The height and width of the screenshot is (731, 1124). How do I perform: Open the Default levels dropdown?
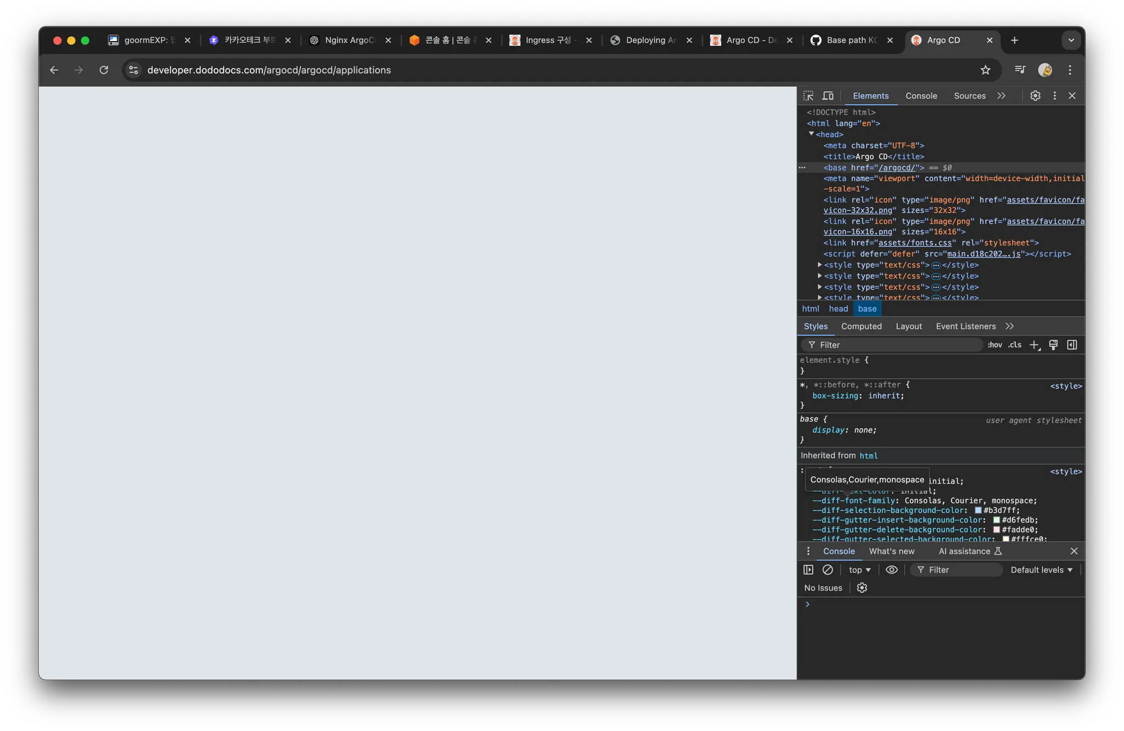[1041, 570]
